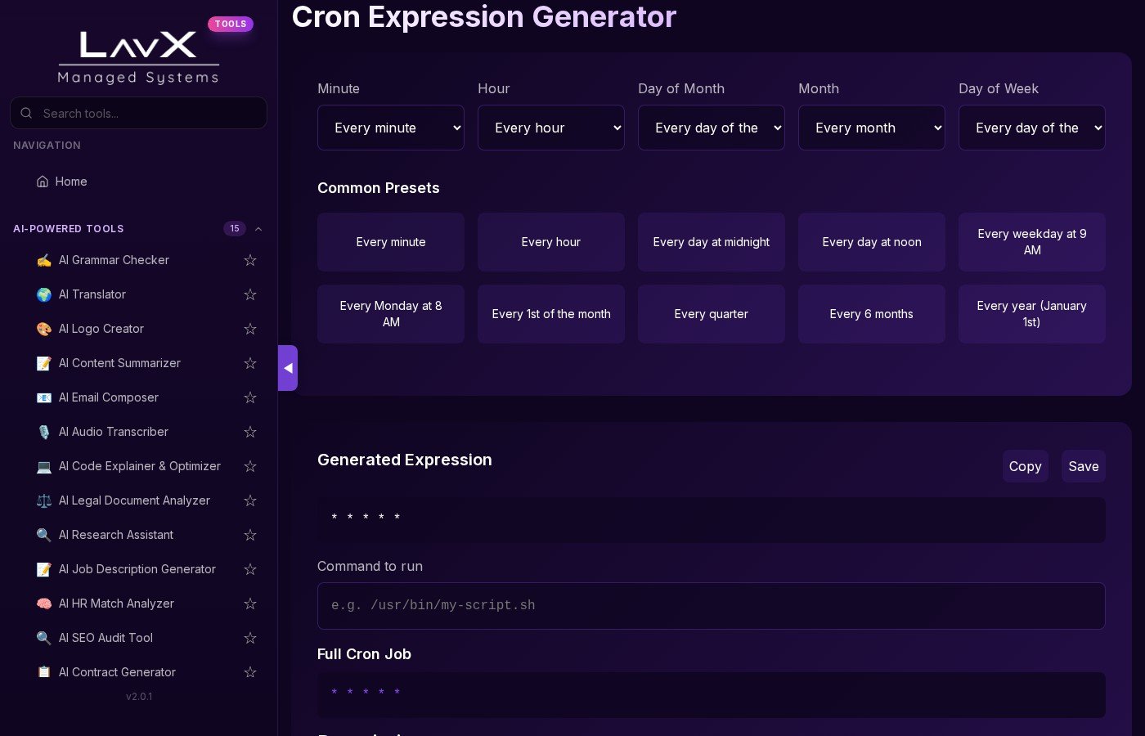Click the AI HR Match Analyzer brain icon
Viewport: 1145px width, 736px height.
pos(44,604)
